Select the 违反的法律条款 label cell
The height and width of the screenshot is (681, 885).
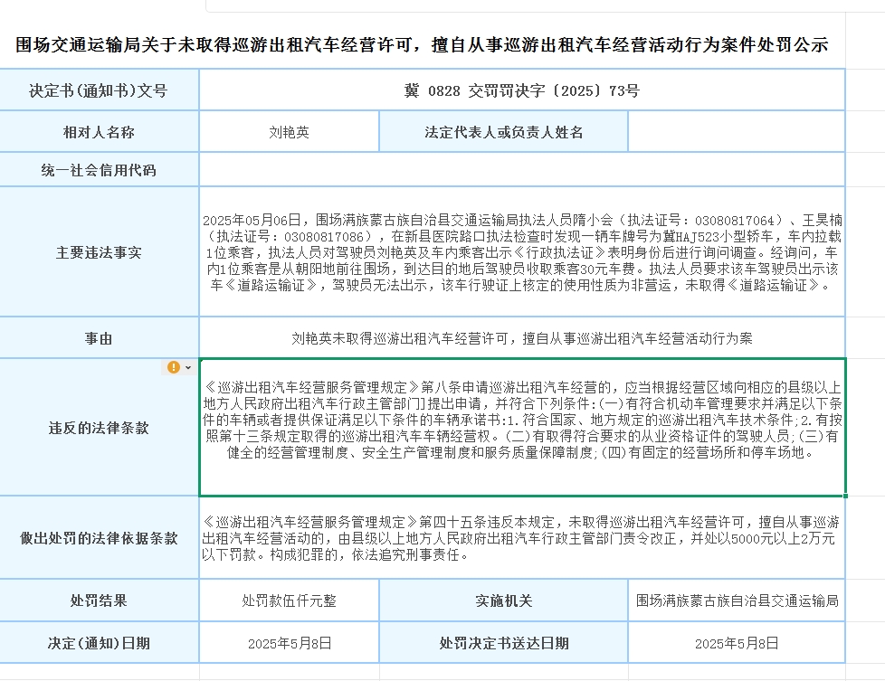(99, 428)
